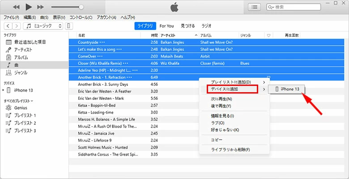Image resolution: width=349 pixels, height=179 pixels.
Task: Click ライブラリから削除(F) in the context menu
Action: click(230, 149)
